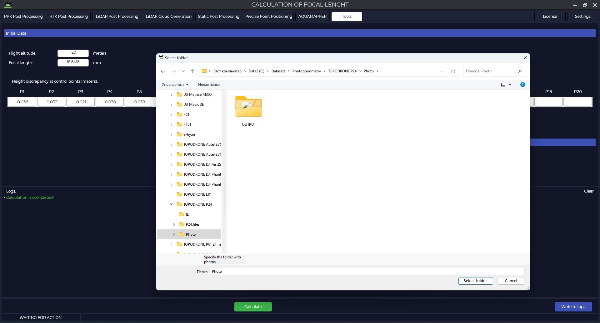Click search magnifier icon in dialog
This screenshot has height=323, width=600.
(x=520, y=71)
